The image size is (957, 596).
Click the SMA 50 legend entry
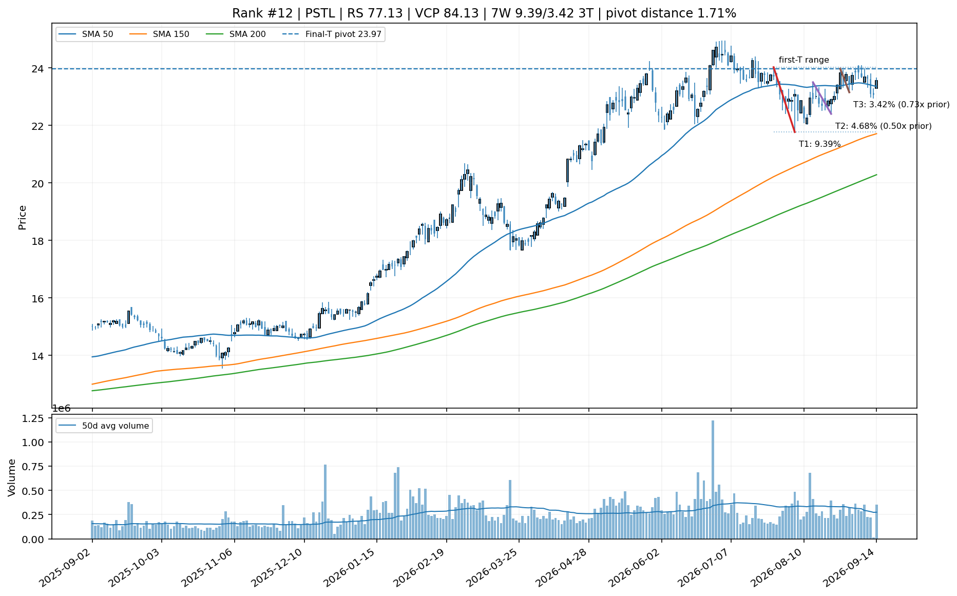[86, 34]
